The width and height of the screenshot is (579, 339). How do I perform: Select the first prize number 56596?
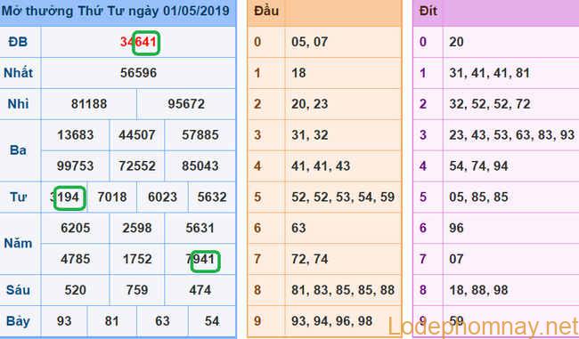tap(138, 73)
